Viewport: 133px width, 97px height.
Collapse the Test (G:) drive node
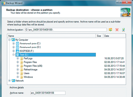(13, 55)
